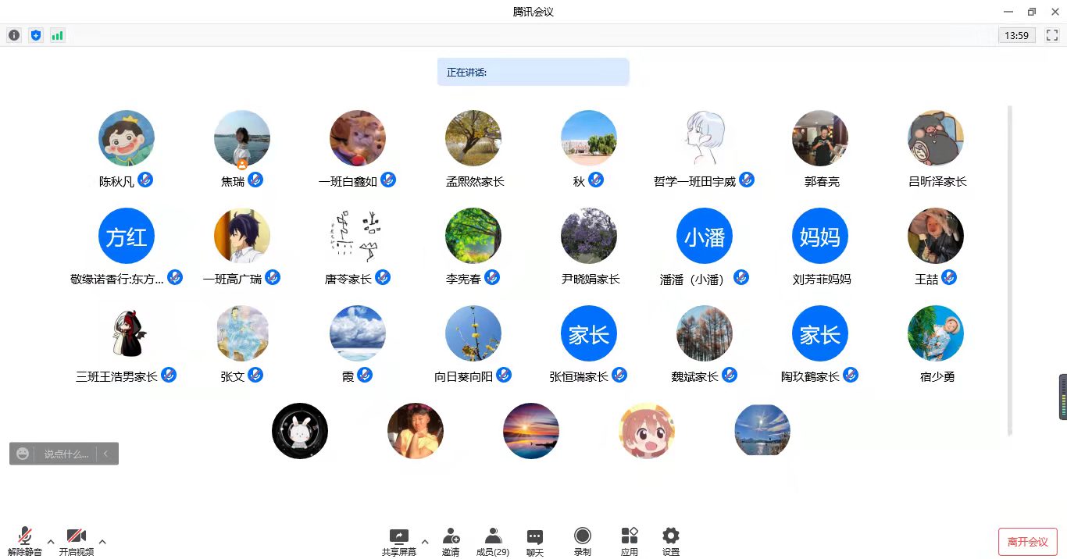This screenshot has width=1067, height=559.
Task: Open the meeting info icon
Action: tap(14, 35)
